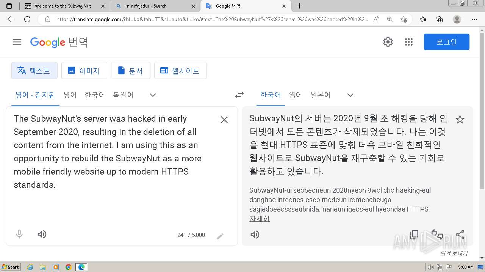
Task: Open the Google apps grid
Action: click(x=408, y=42)
